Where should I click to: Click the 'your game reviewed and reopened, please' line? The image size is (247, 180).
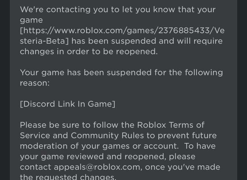(x=108, y=157)
